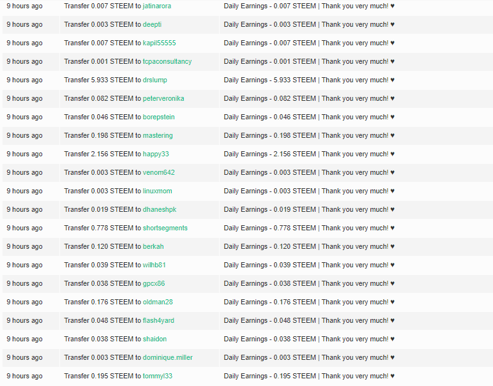Visit shaidon's profile link
Viewport: 493px width, 386px height.
pos(155,339)
